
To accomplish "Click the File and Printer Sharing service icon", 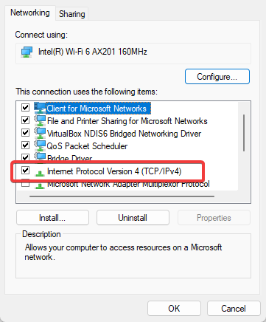I will (40, 120).
